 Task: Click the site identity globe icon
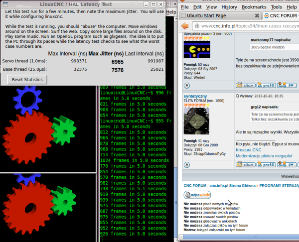(x=197, y=26)
